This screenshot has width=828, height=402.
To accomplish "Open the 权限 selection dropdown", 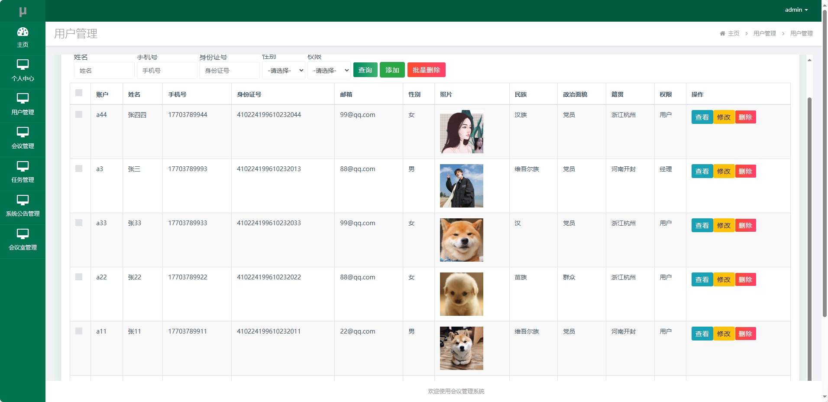I will (329, 70).
